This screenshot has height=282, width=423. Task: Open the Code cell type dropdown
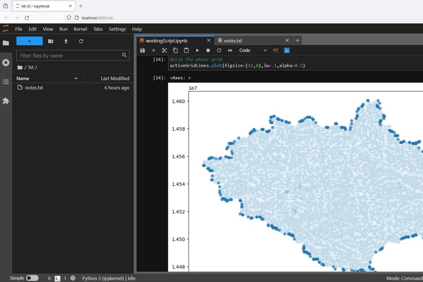253,50
